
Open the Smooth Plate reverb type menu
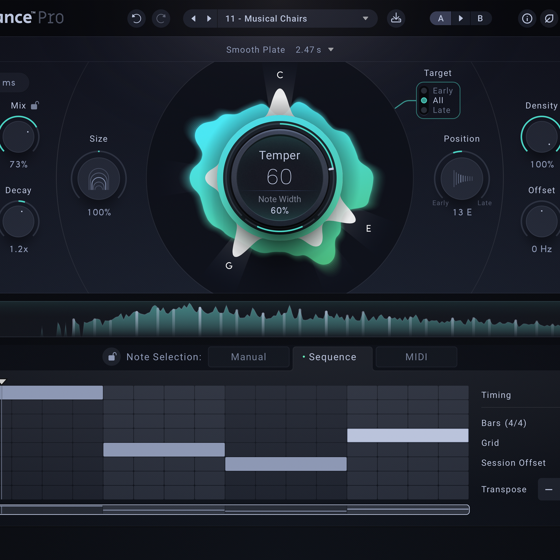point(256,50)
